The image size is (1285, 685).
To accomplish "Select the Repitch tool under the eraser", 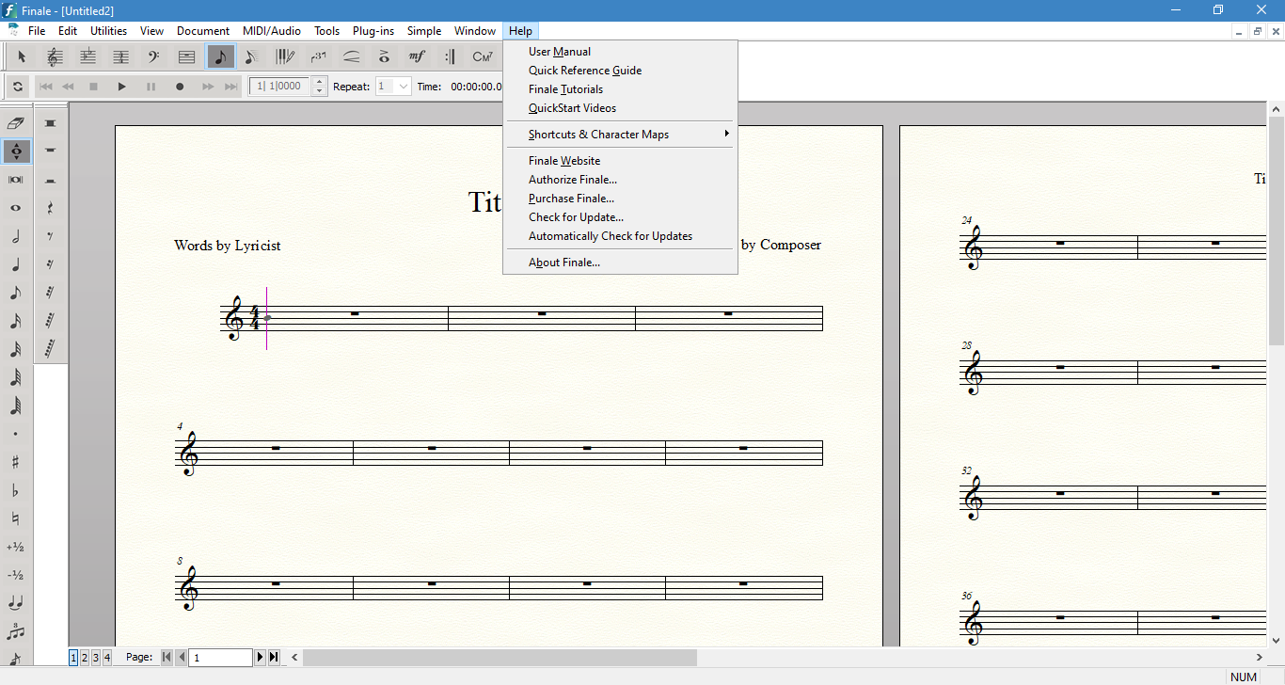I will pyautogui.click(x=16, y=151).
